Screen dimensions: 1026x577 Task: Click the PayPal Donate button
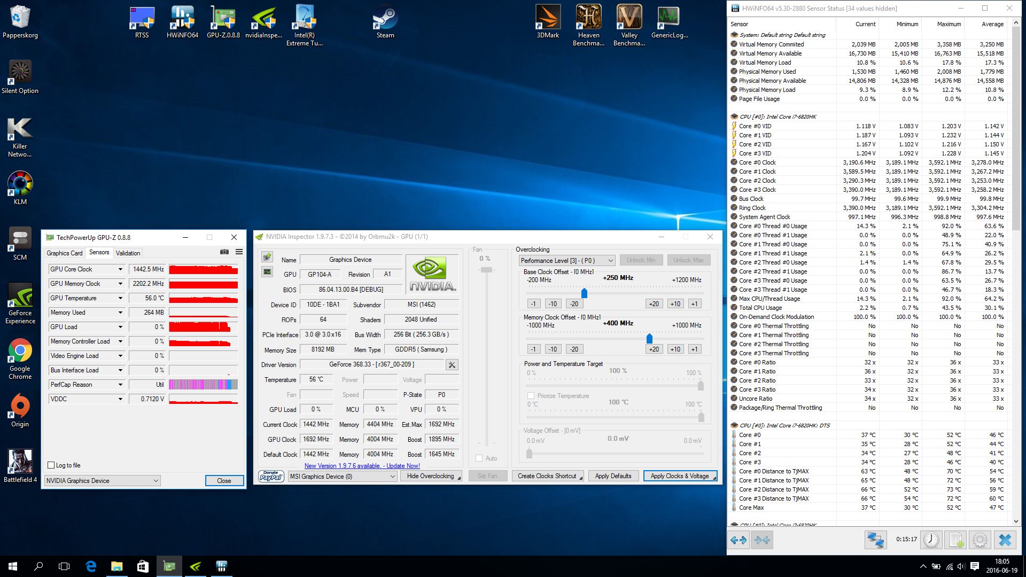point(271,476)
